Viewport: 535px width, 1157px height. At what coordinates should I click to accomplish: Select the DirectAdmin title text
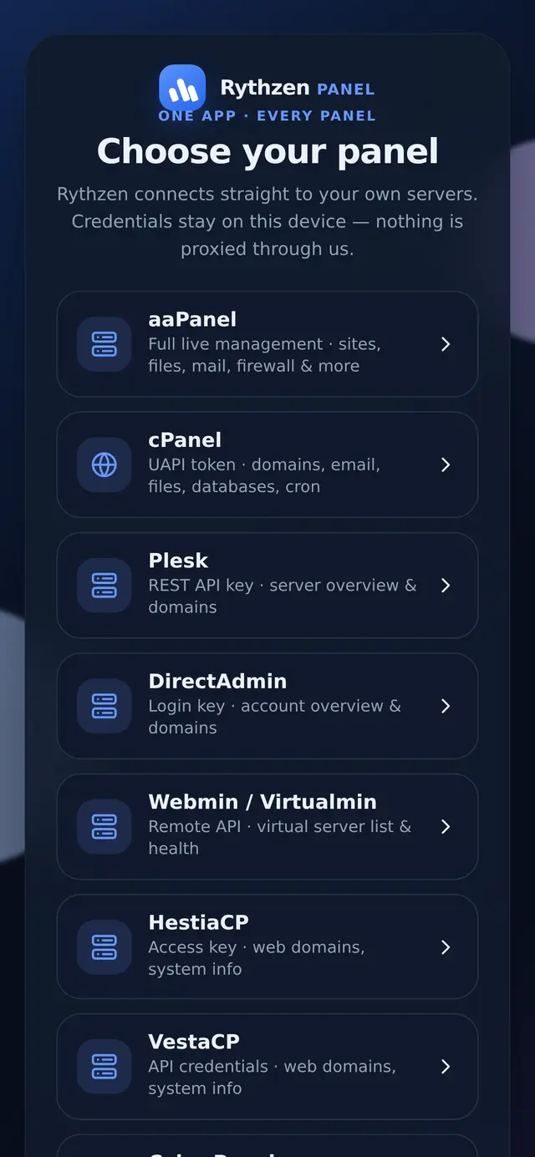pyautogui.click(x=217, y=681)
